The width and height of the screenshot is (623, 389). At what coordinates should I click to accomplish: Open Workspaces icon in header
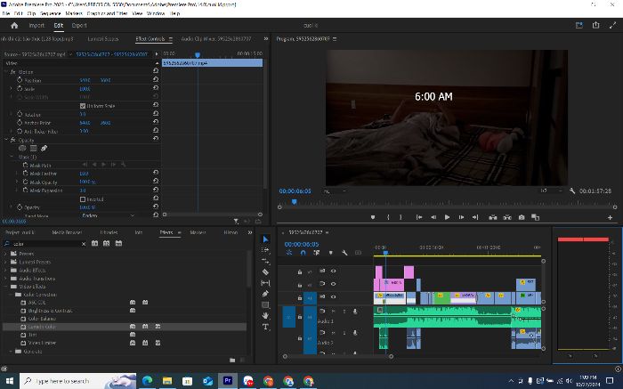578,25
